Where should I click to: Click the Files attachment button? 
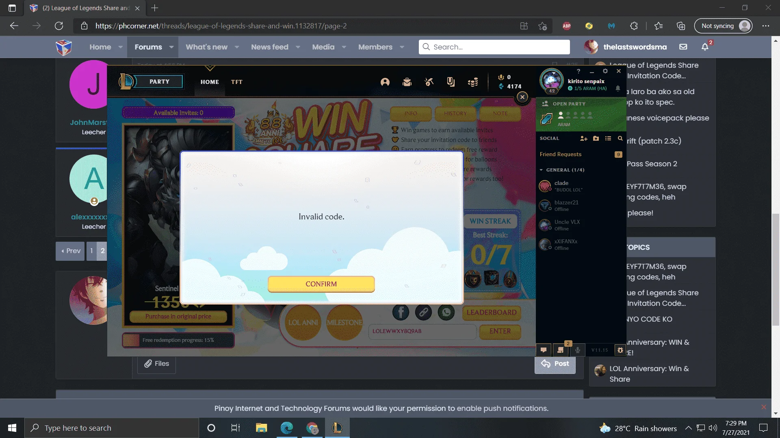coord(156,363)
